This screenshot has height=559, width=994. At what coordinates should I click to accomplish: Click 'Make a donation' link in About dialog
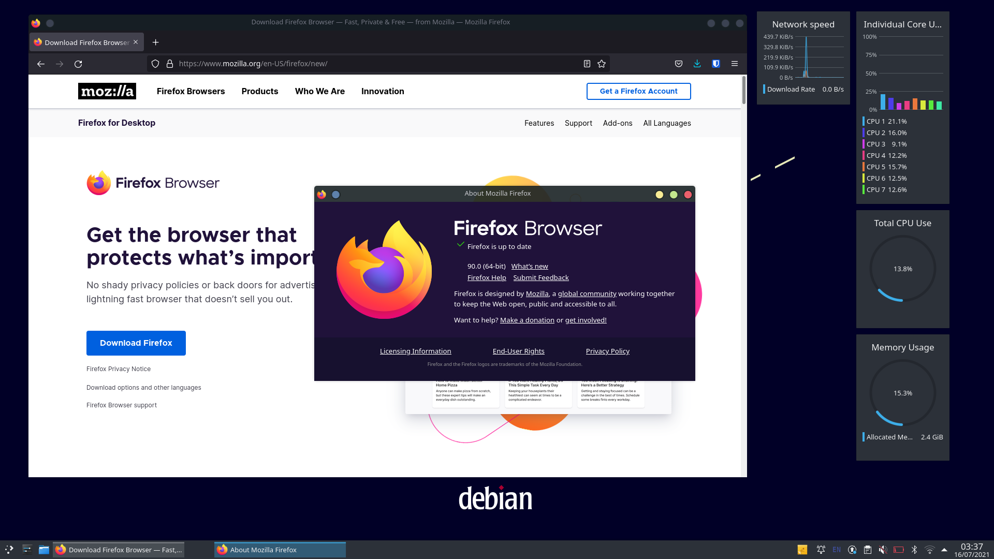coord(527,319)
